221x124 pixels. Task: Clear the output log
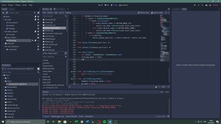pyautogui.click(x=167, y=92)
